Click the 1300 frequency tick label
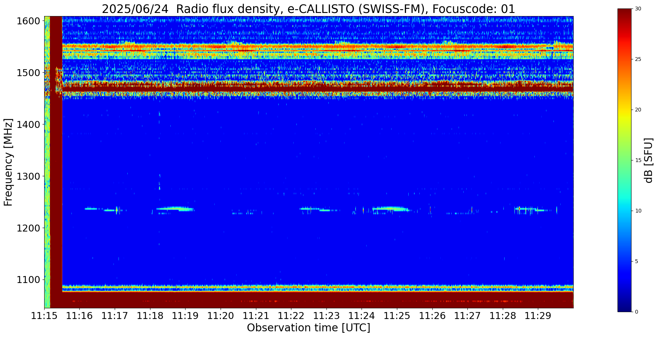The height and width of the screenshot is (337, 658). pos(28,176)
